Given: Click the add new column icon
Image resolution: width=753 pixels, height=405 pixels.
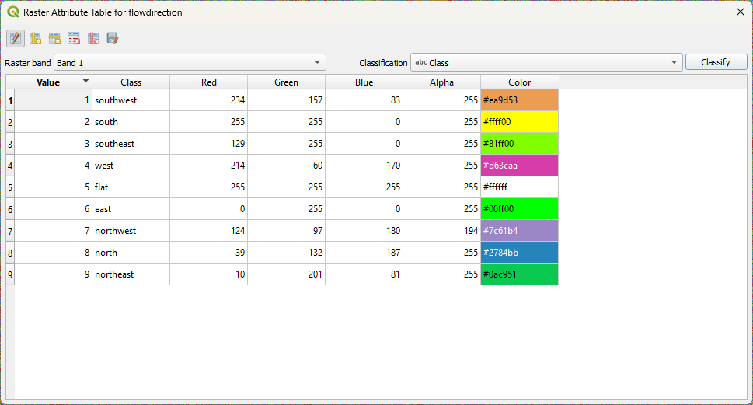Looking at the screenshot, I should pyautogui.click(x=35, y=38).
